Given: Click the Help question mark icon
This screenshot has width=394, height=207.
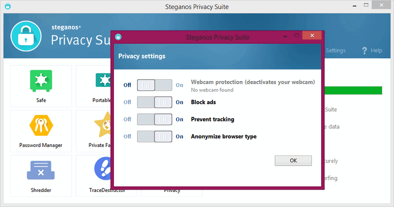Looking at the screenshot, I should coord(365,50).
